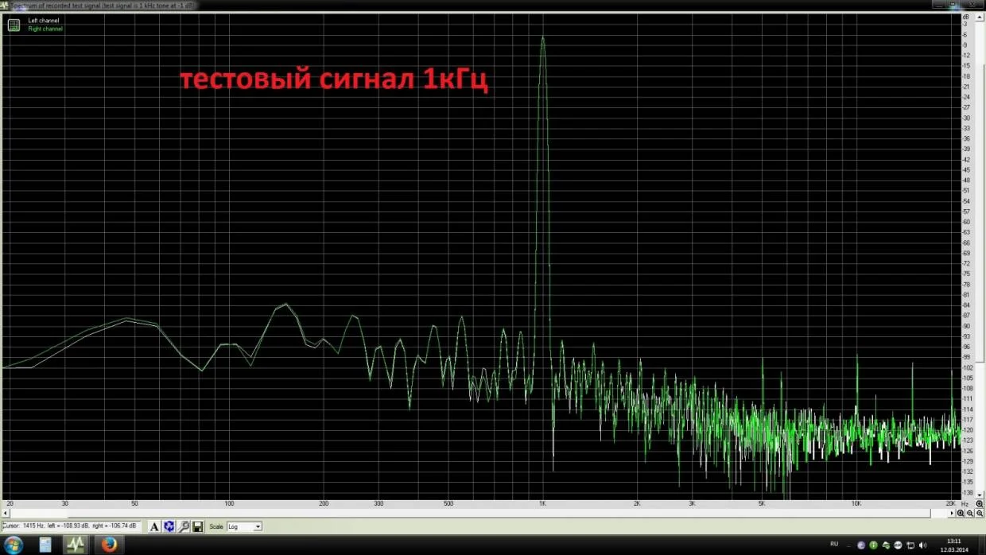Click the '100' frequency axis label

pos(229,503)
